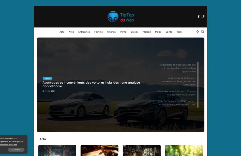The height and width of the screenshot is (156, 241).
Task: Open the 'en matière de cookies' policy link
Action: (x=9, y=144)
